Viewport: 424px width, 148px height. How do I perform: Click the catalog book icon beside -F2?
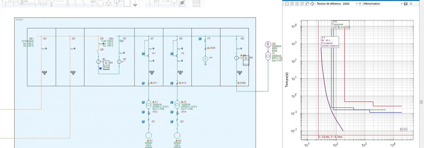point(172,54)
